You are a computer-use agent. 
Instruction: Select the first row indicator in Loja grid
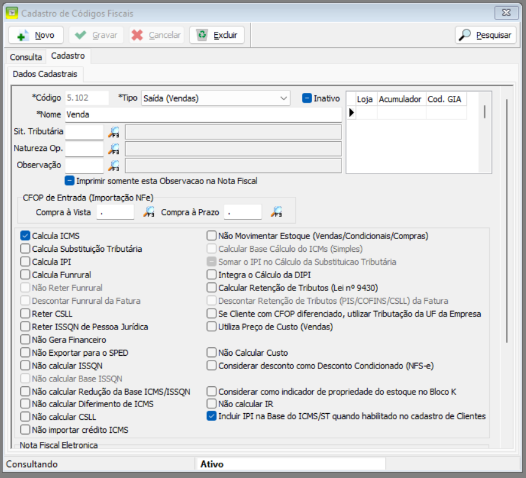(351, 112)
